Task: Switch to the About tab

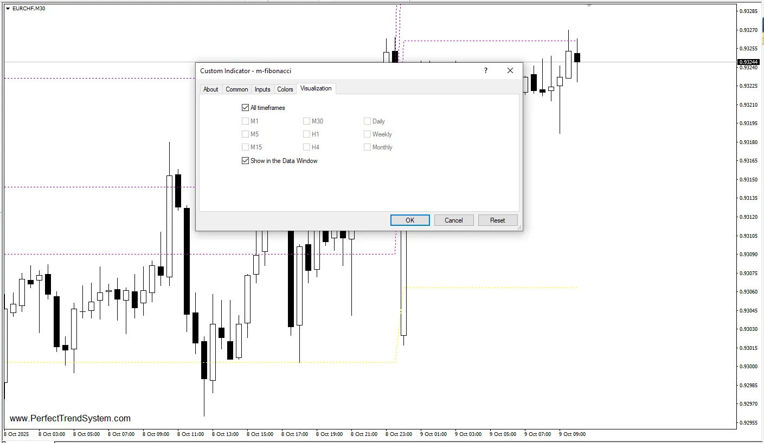Action: pos(211,89)
